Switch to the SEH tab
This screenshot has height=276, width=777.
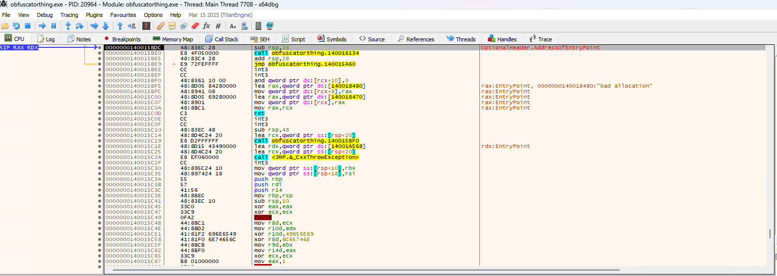[x=260, y=39]
